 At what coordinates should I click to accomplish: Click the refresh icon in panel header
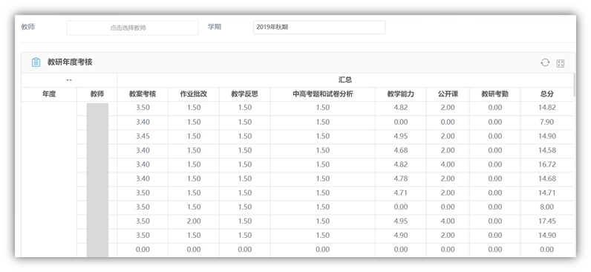pos(545,62)
